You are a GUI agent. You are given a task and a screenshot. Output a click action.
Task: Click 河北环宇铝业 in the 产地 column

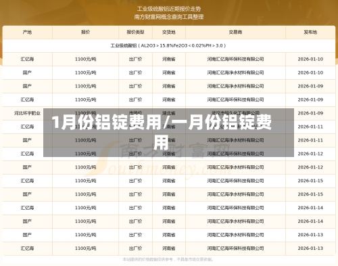(27, 113)
